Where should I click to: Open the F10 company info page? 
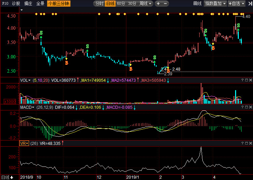click(x=5, y=4)
